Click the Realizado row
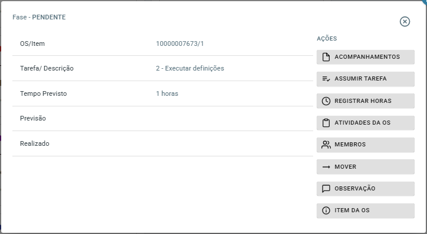 pyautogui.click(x=163, y=143)
